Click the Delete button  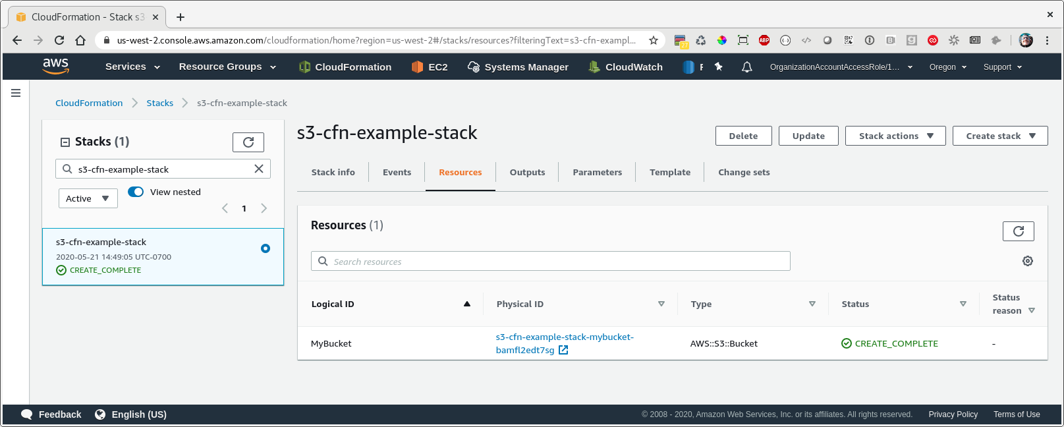point(743,136)
